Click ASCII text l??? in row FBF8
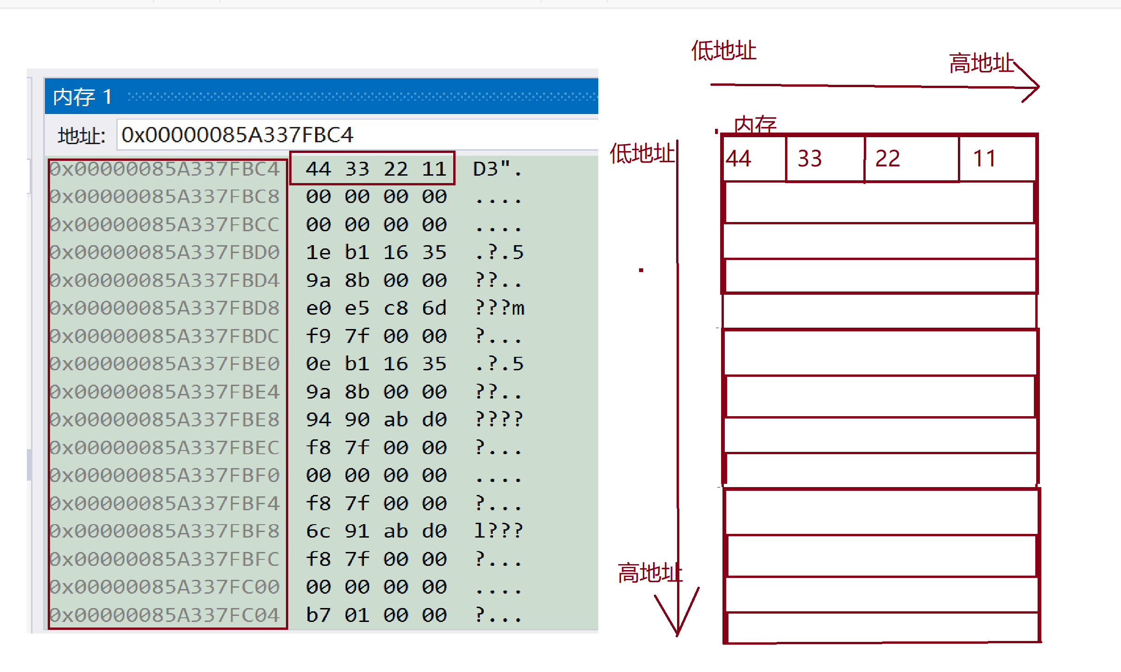Screen dimensions: 1121x672 [499, 531]
